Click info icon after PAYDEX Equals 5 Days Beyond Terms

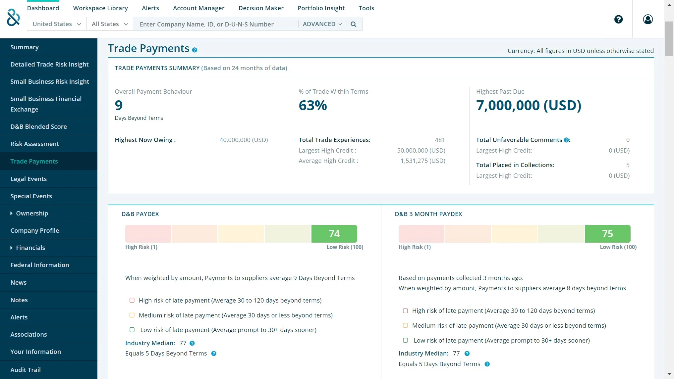click(214, 354)
